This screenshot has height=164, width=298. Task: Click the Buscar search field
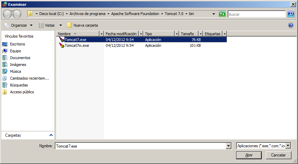[x=256, y=14]
